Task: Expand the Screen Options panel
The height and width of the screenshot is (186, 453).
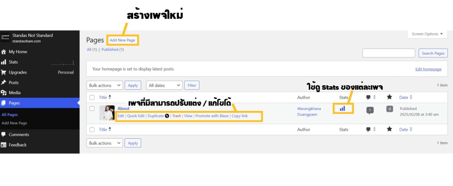Action: click(427, 34)
